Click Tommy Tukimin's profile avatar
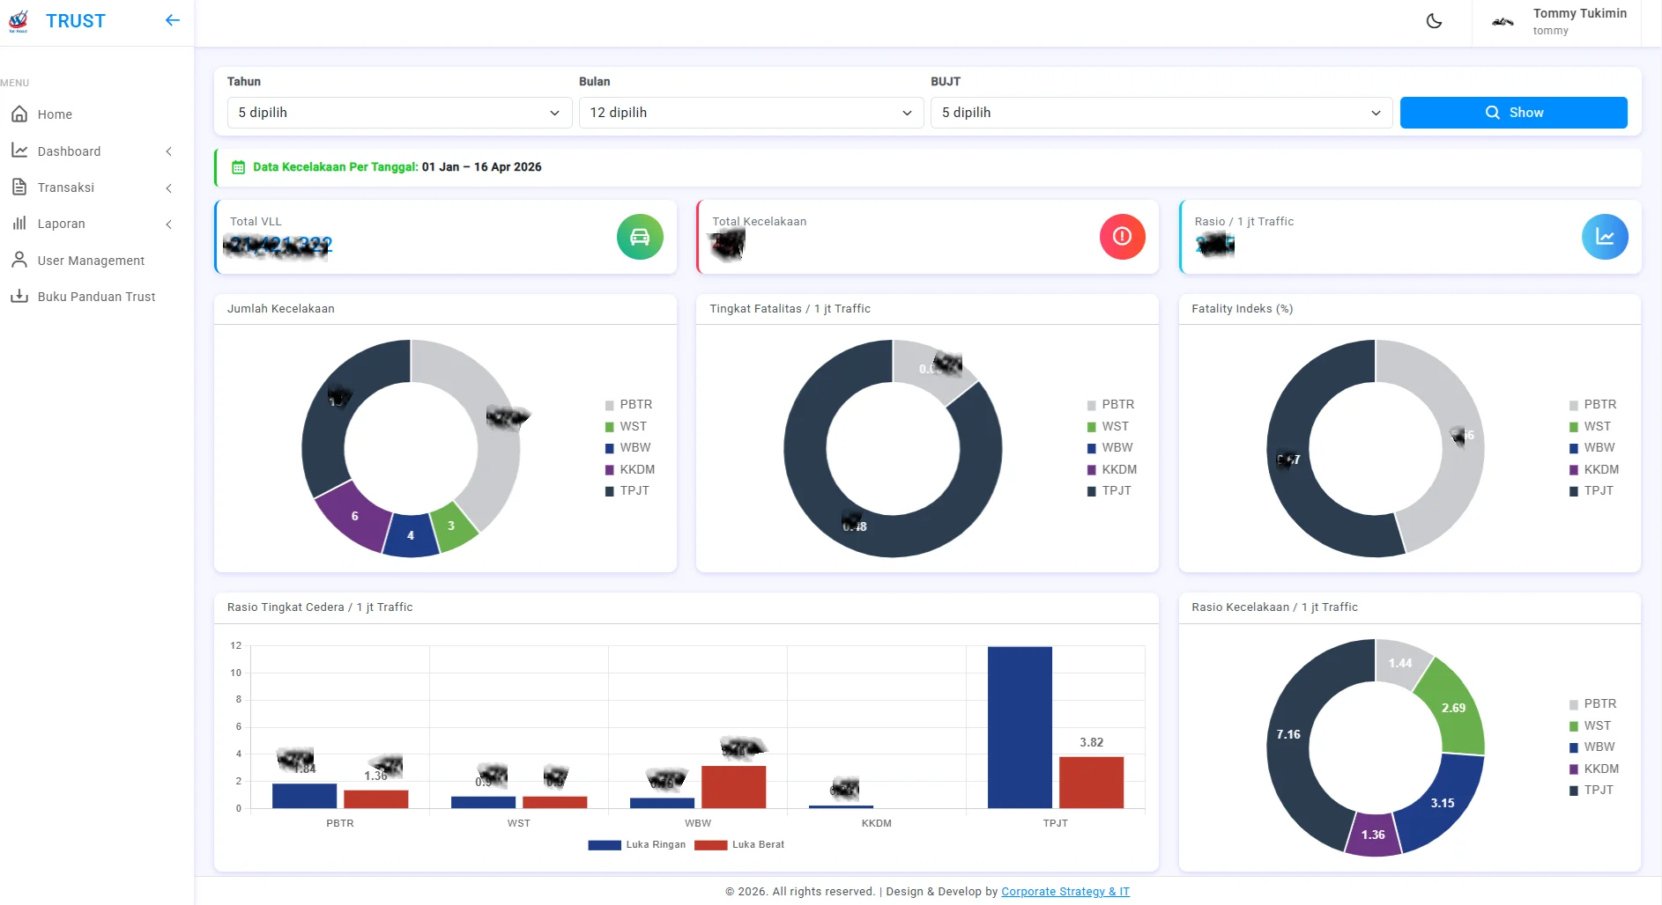The image size is (1662, 905). pos(1502,22)
